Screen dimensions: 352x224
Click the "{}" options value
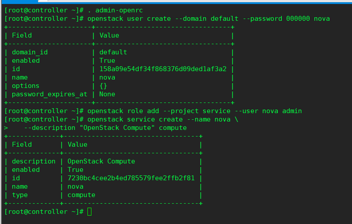103,86
